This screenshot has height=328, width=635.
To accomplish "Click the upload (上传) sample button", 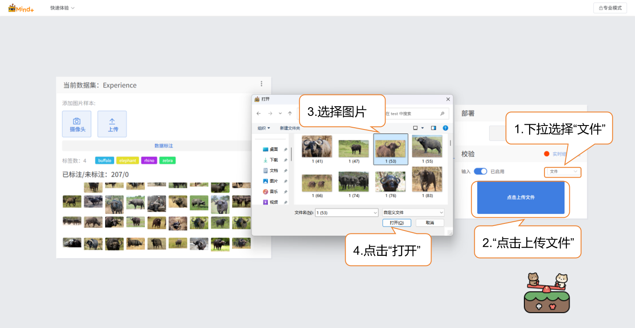I will (112, 124).
